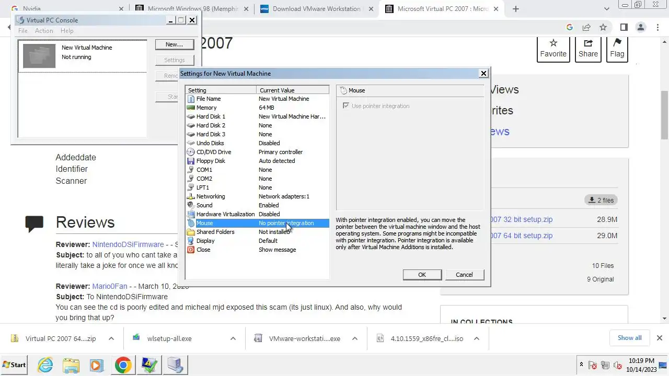Select the Hard Disk 1 icon

[191, 116]
